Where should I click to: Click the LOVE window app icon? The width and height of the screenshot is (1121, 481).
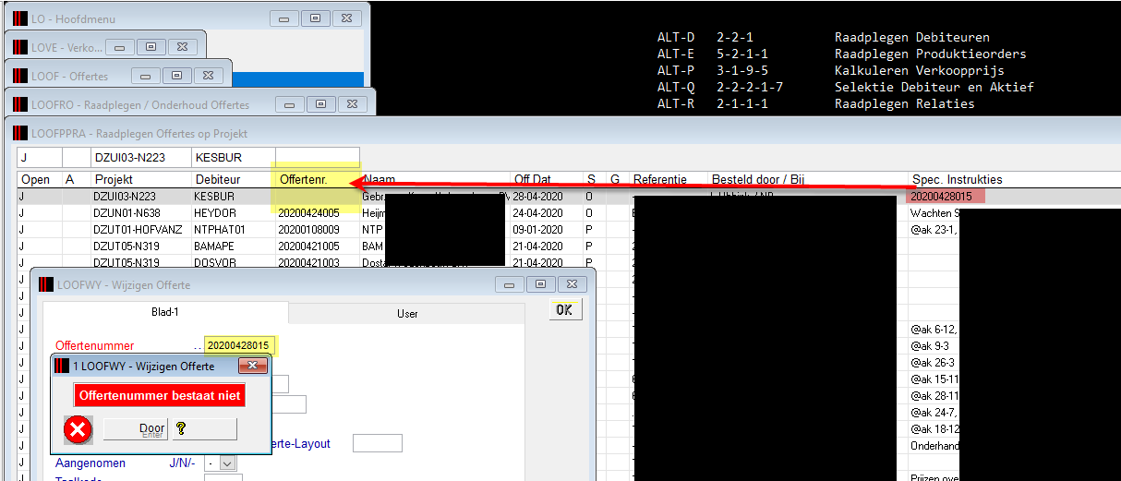coord(19,47)
